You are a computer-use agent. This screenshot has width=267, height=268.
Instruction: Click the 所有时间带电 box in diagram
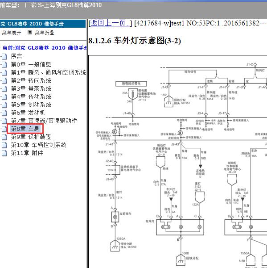click(131, 84)
